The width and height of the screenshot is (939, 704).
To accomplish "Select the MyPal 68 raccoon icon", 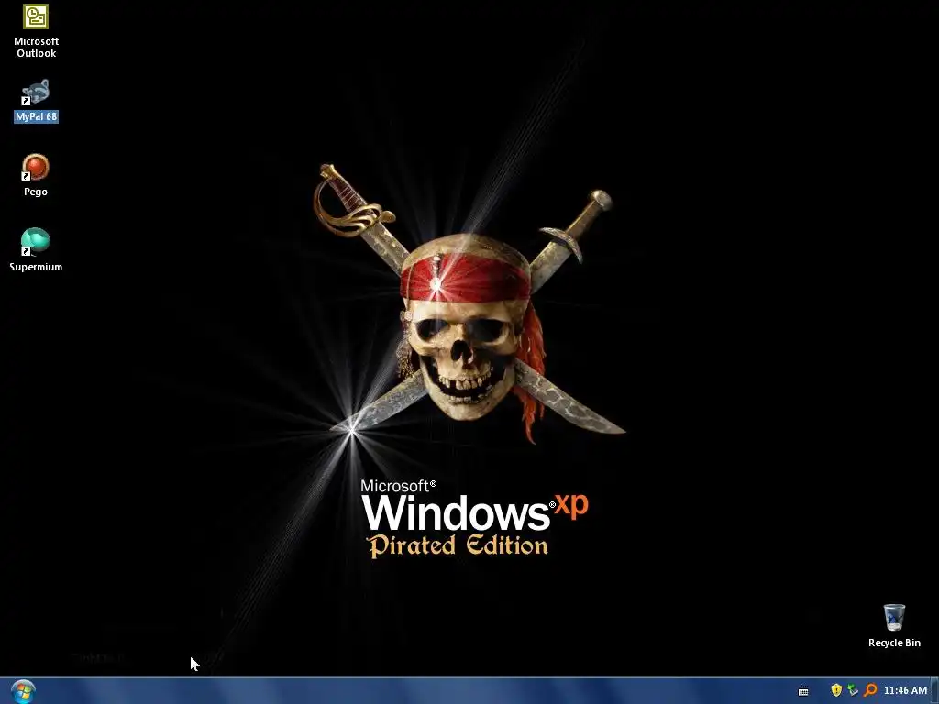I will point(36,93).
